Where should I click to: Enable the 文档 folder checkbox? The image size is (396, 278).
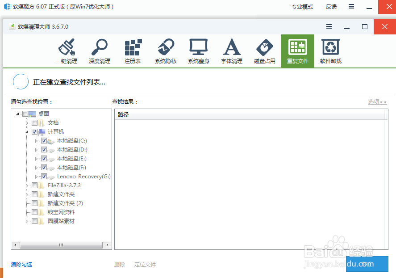pos(34,122)
